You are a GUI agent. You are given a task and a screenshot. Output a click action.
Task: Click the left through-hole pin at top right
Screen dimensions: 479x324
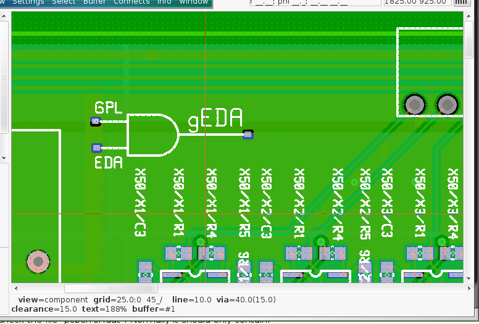click(x=415, y=104)
